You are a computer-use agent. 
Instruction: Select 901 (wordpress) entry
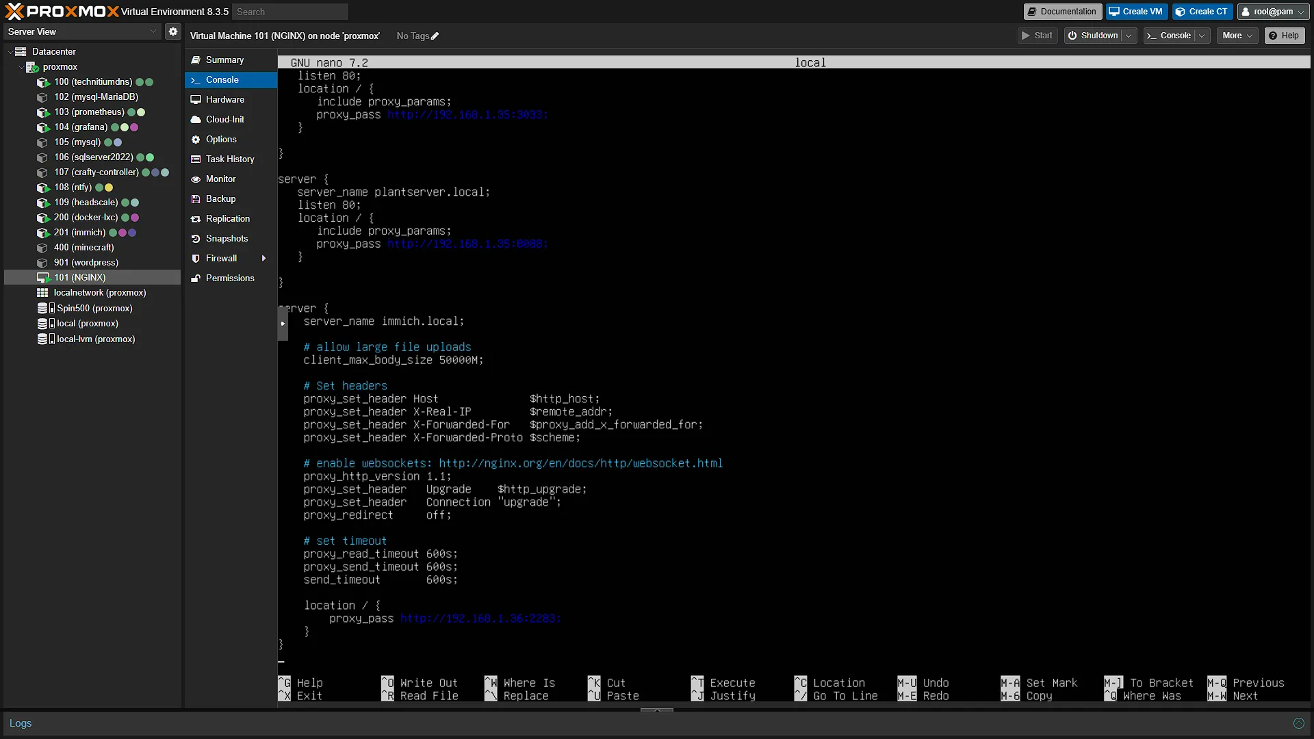(86, 263)
